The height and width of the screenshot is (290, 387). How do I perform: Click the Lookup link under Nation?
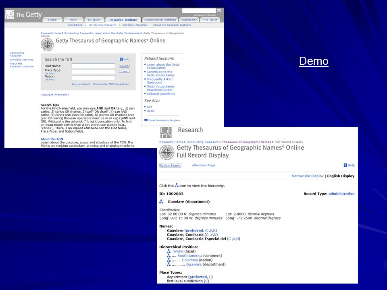[49, 79]
